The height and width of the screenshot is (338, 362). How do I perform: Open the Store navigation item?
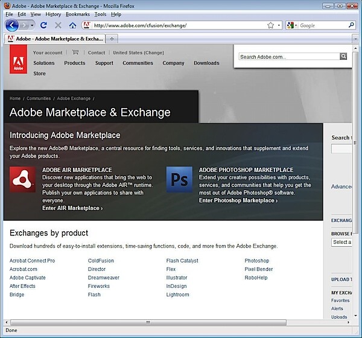pos(39,74)
